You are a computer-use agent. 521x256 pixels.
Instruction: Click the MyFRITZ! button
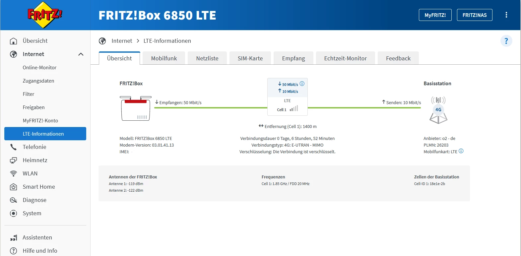435,15
